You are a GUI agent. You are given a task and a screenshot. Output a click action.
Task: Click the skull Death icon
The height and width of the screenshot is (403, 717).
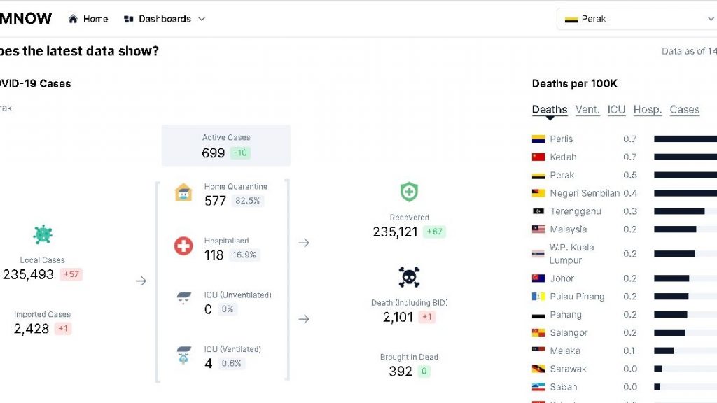coord(409,277)
